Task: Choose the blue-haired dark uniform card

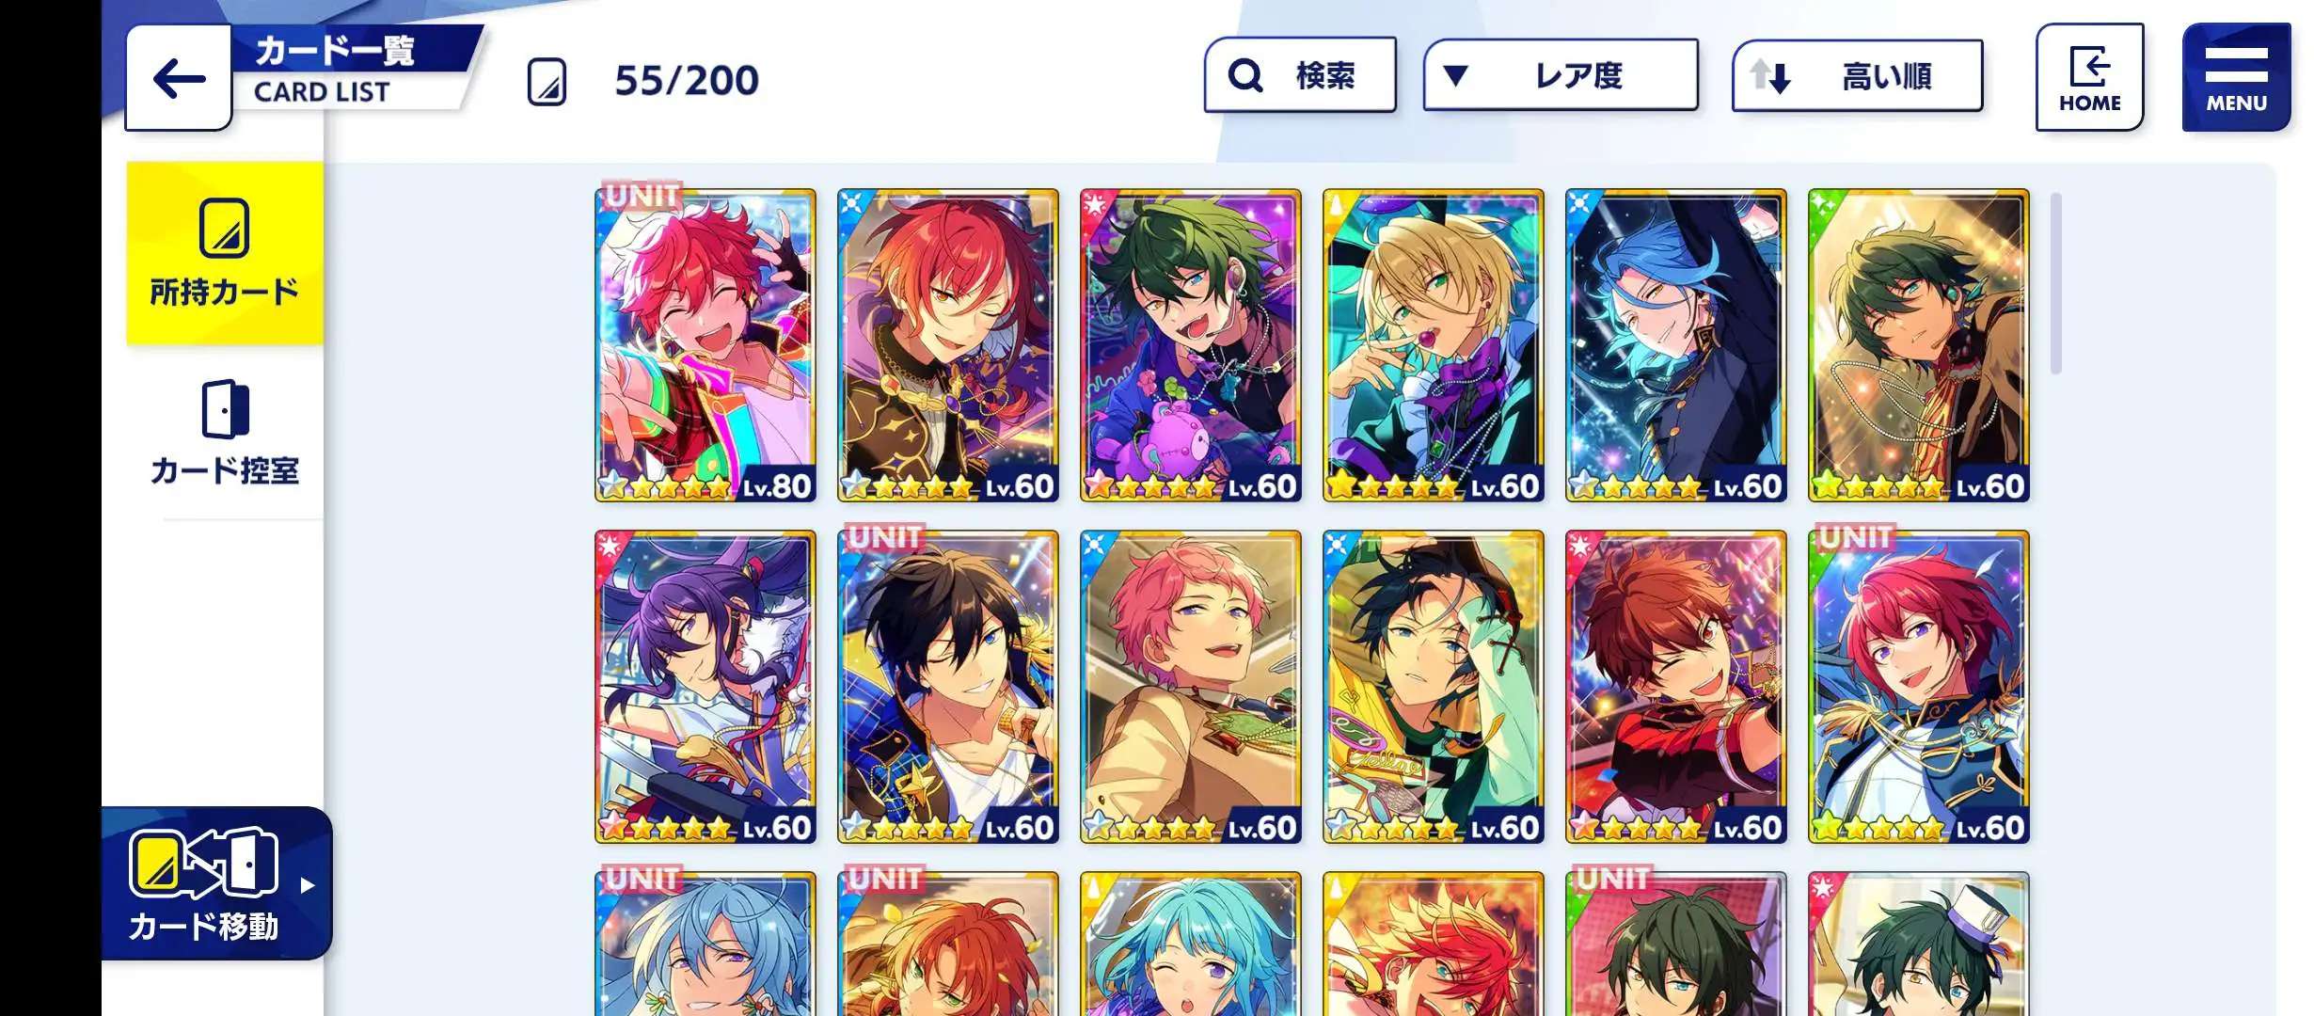Action: point(1676,345)
